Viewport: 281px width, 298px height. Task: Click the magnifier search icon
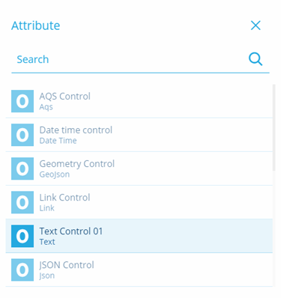click(x=256, y=59)
